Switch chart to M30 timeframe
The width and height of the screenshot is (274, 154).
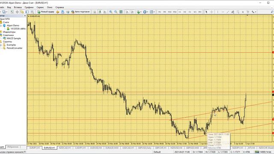[175, 12]
